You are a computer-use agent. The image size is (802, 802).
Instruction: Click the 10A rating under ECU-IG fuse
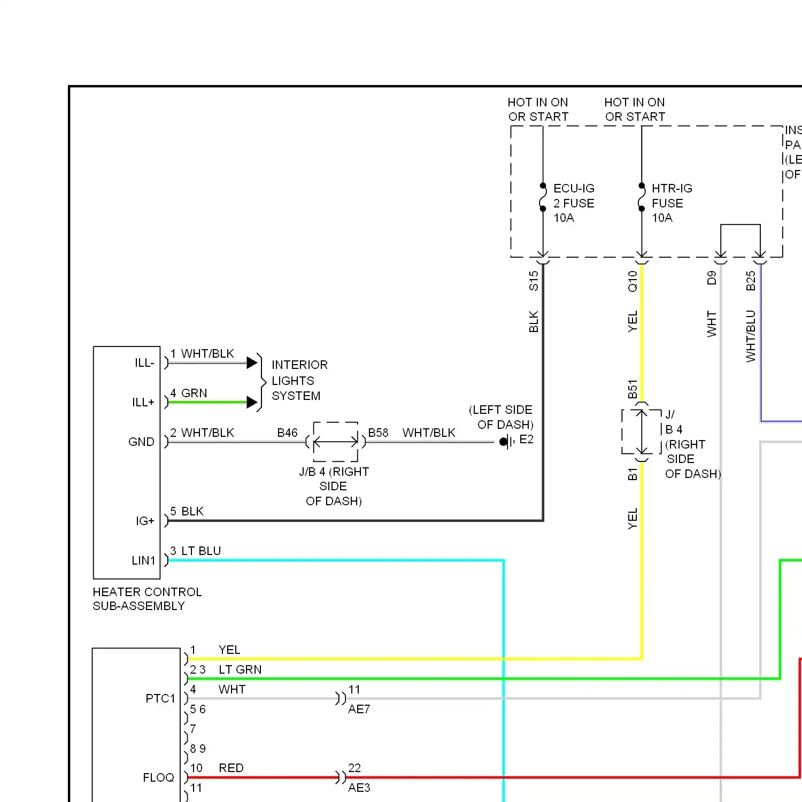coord(564,218)
